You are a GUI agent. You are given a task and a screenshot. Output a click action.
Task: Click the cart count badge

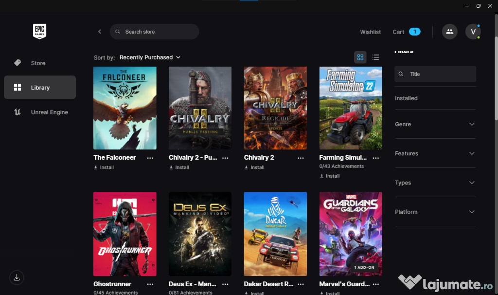414,32
